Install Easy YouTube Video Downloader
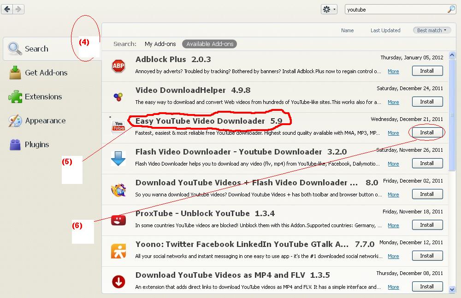The width and height of the screenshot is (461, 298). [427, 132]
